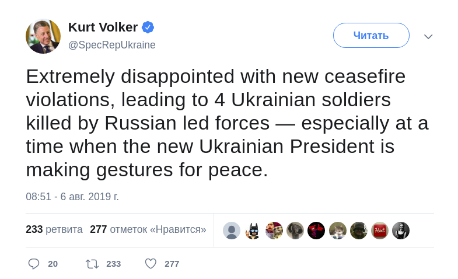Viewport: 458px width, 279px height.
Task: Click the retweet arrows icon
Action: [92, 264]
